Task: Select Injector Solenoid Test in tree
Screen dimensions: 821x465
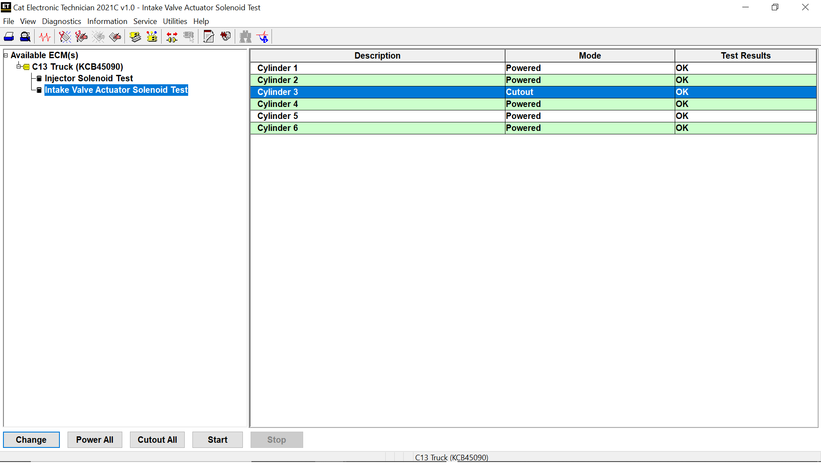Action: (x=89, y=78)
